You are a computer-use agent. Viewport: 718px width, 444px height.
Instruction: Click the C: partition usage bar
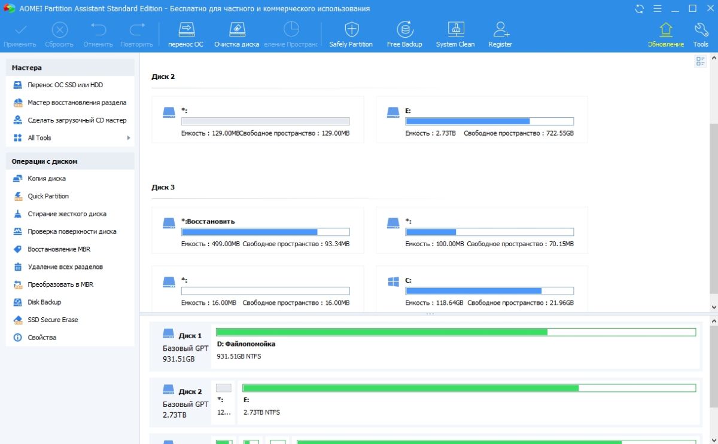(x=489, y=291)
